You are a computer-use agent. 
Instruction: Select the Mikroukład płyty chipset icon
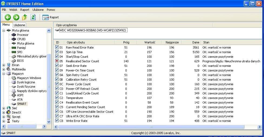coord(14,56)
